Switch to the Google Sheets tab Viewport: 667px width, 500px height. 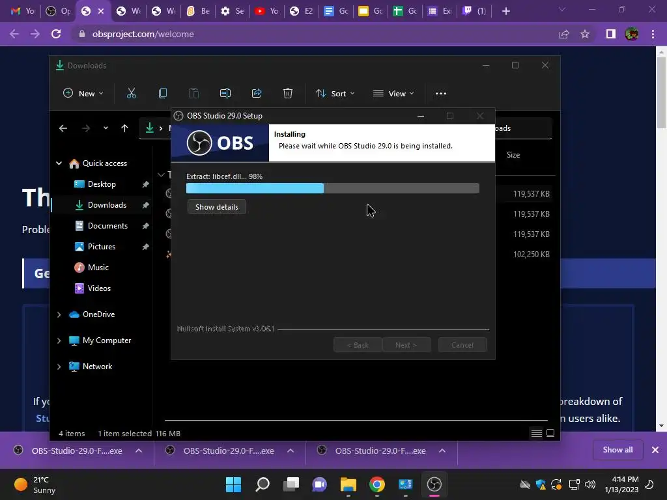point(405,11)
